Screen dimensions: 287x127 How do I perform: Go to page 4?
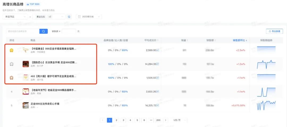[130, 120]
